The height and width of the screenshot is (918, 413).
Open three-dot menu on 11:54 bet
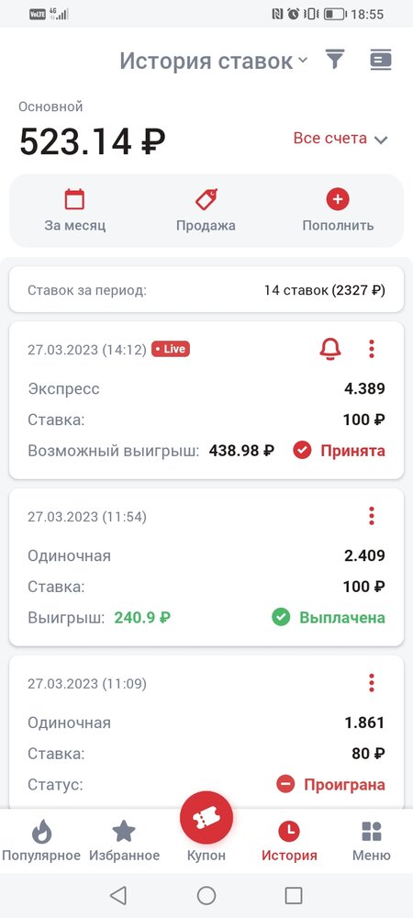click(372, 516)
